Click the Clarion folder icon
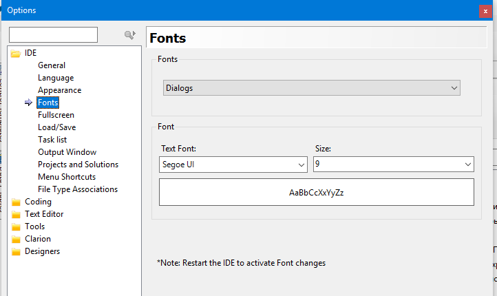 point(15,239)
